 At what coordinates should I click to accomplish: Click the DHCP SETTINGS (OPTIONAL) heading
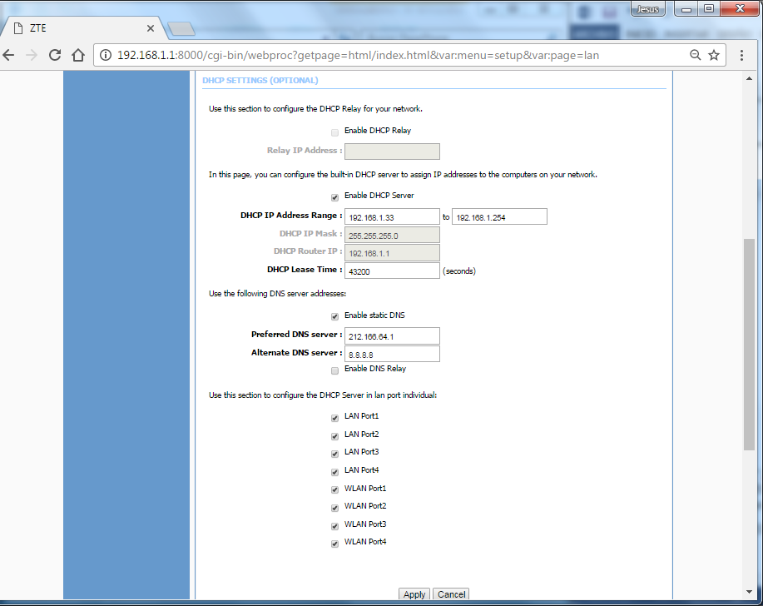pos(260,80)
